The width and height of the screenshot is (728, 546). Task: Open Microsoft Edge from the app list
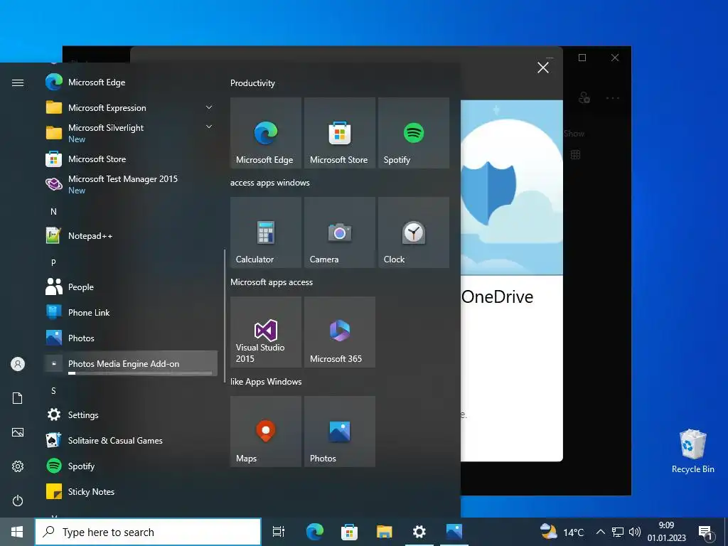130,82
